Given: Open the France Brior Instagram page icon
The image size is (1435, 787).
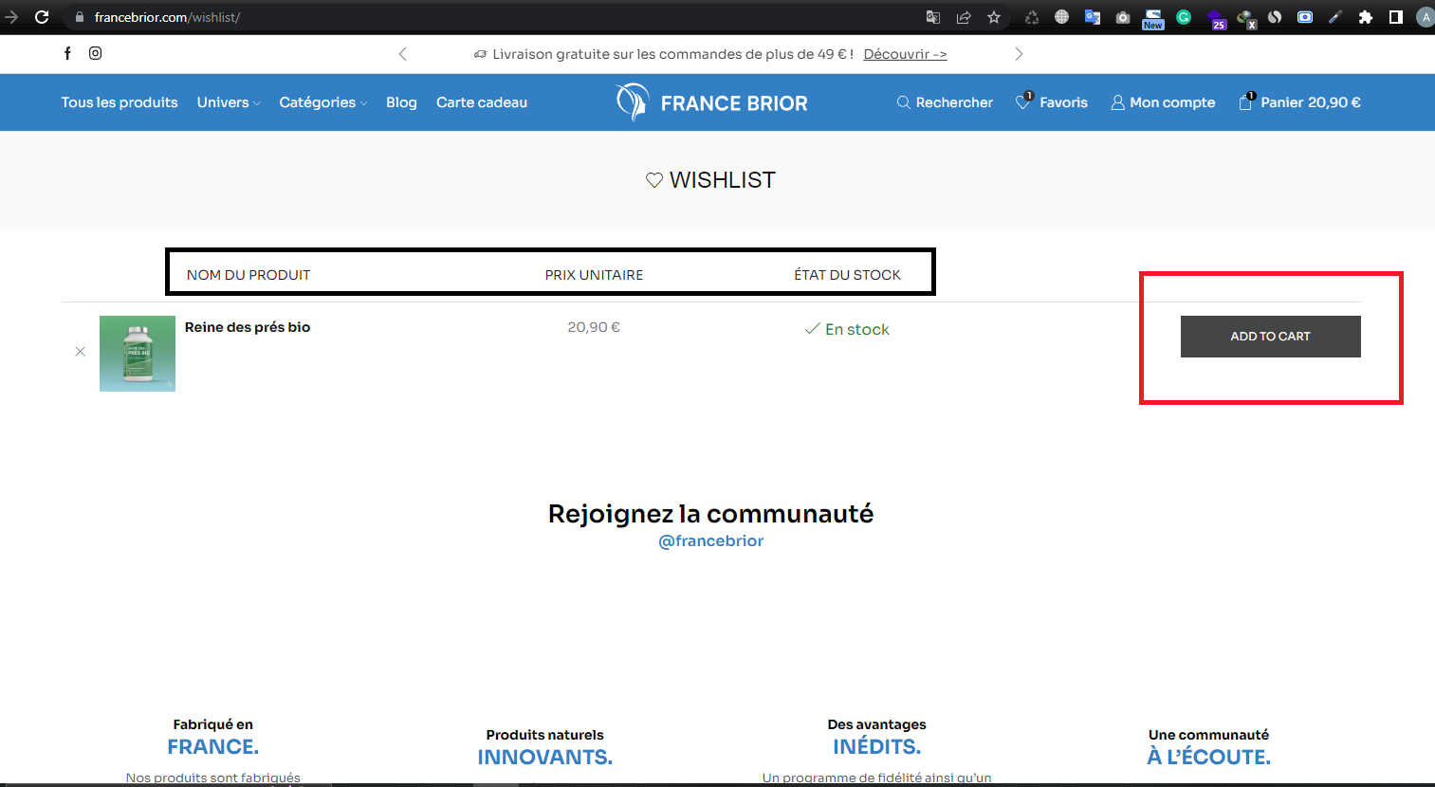Looking at the screenshot, I should pyautogui.click(x=96, y=53).
